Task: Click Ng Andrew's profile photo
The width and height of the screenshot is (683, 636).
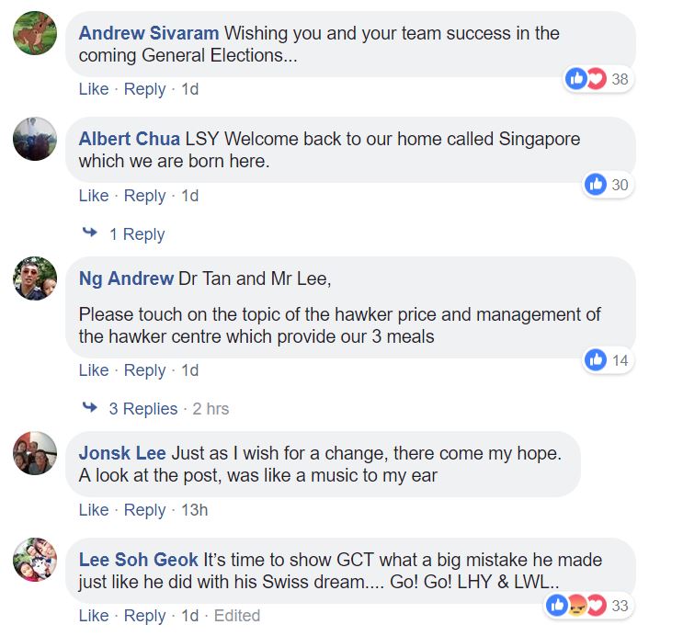Action: 35,278
